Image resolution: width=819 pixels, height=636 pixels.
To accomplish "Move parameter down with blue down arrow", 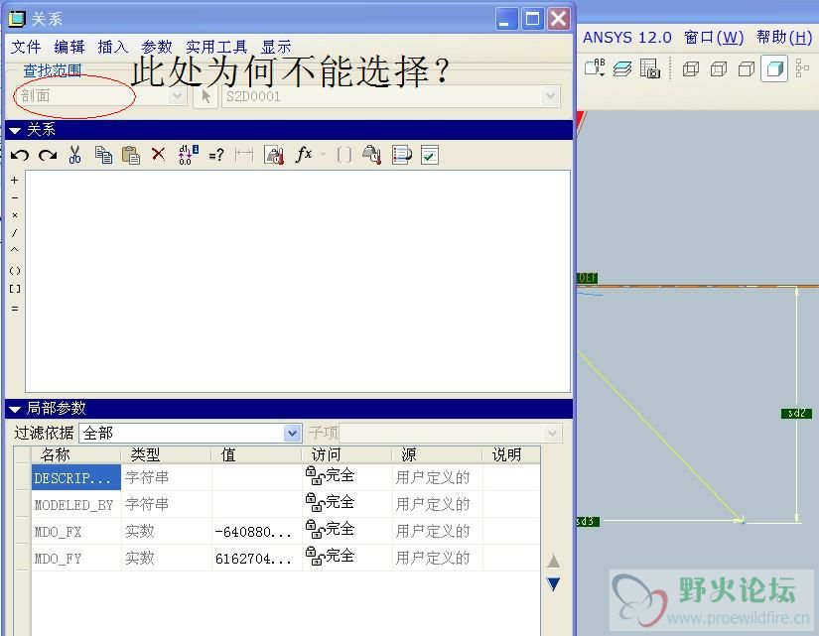I will 553,583.
